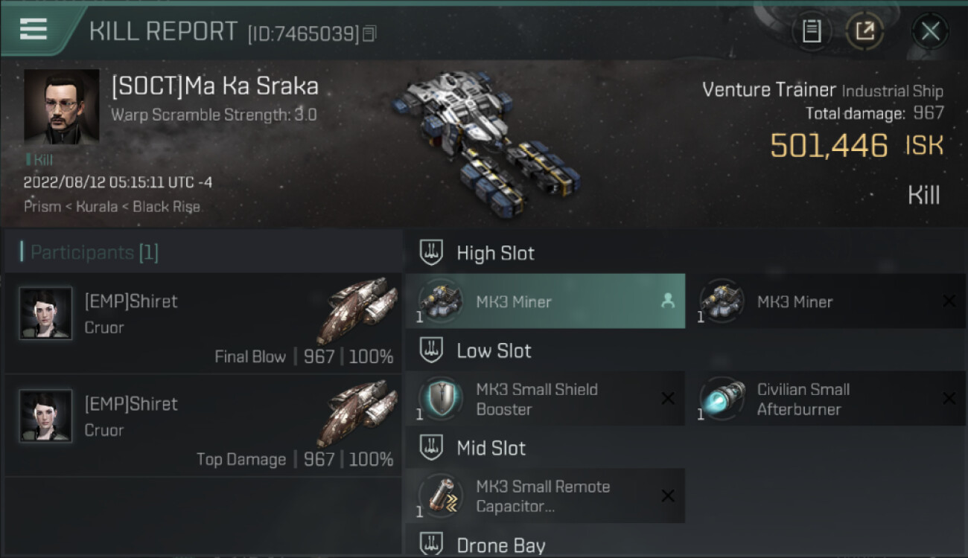Open the Final Blow Shiret entry
This screenshot has height=558, width=968.
203,323
